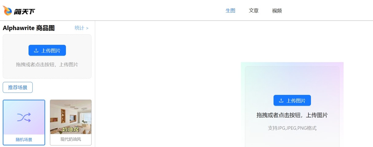Screen dimensions: 373x147
Task: Select the 随机场景 label caption
Action: (24, 140)
